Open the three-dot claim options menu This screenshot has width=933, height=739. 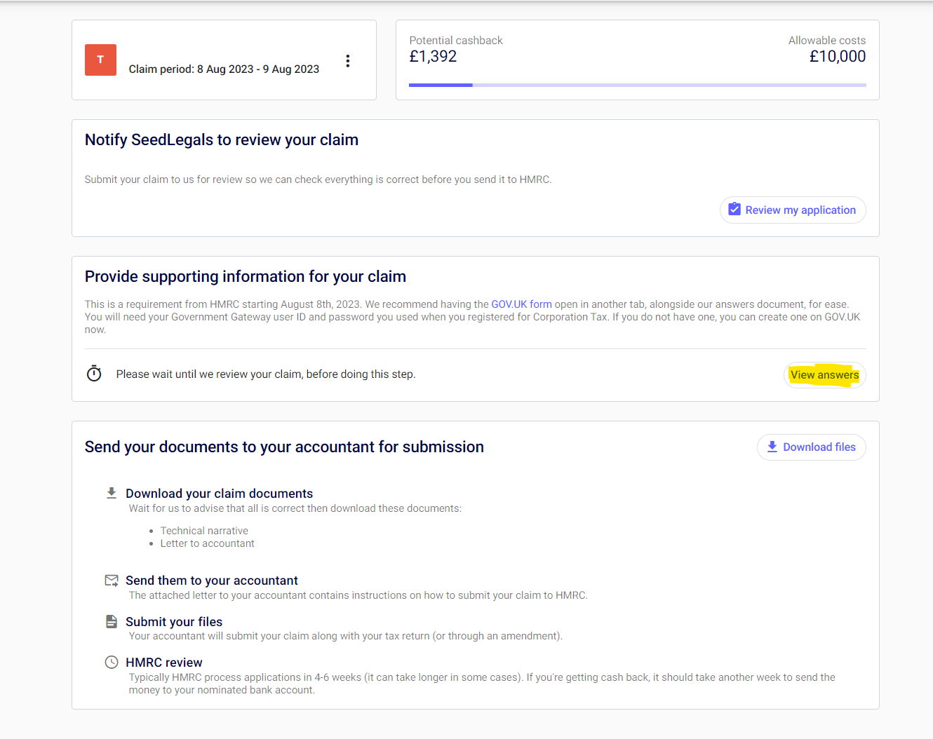(x=347, y=61)
